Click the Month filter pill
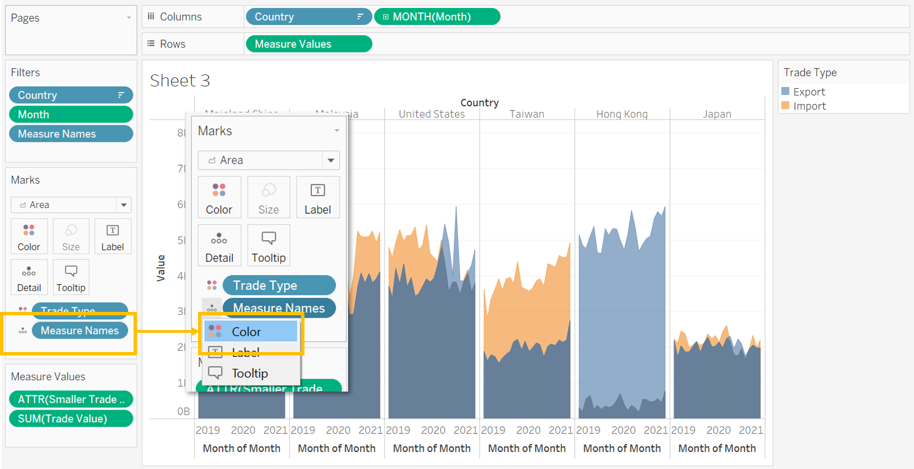 click(x=71, y=115)
